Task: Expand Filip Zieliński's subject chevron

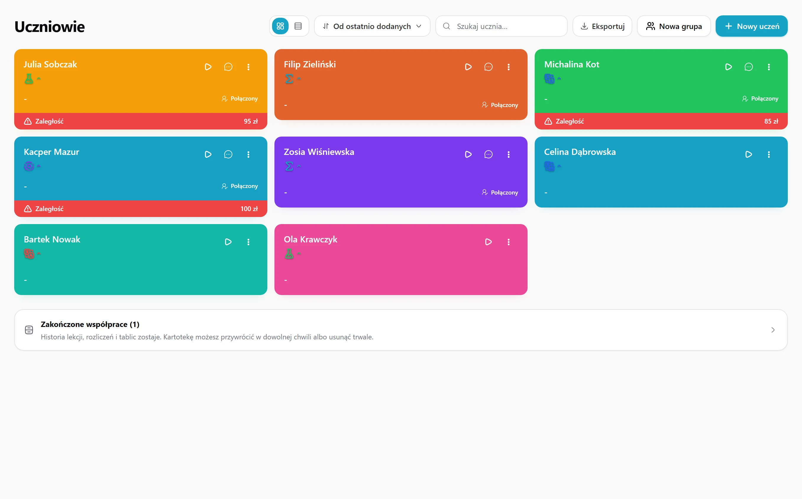Action: tap(299, 79)
